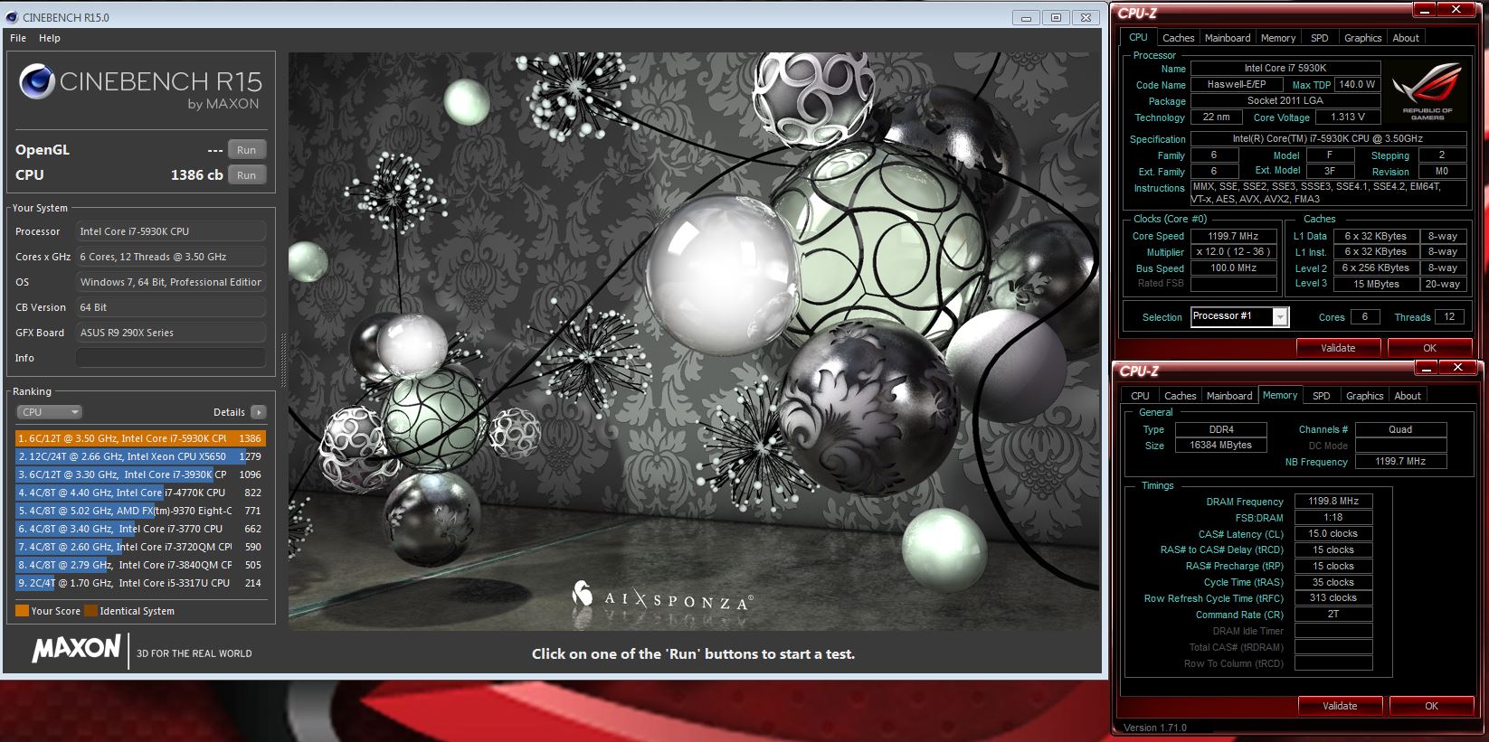1489x742 pixels.
Task: Run the CPU benchmark test
Action: click(x=246, y=175)
